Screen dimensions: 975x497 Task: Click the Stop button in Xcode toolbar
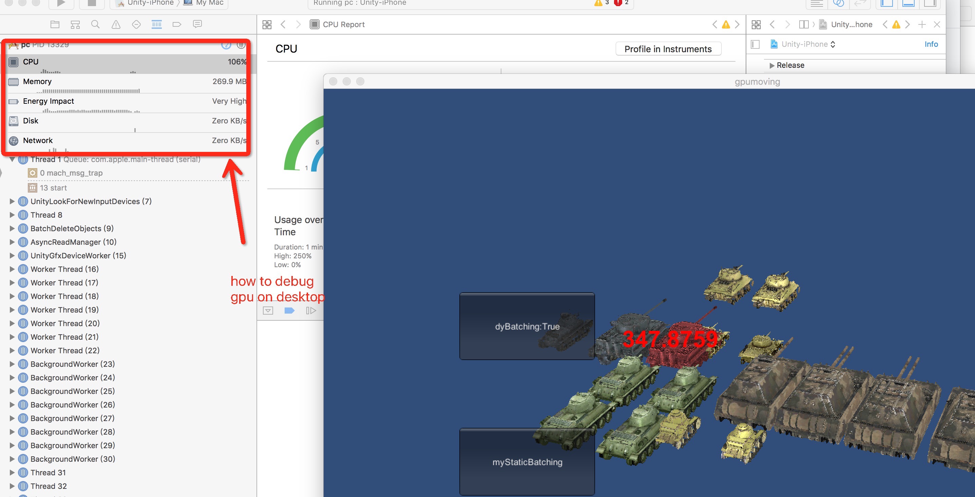coord(92,3)
